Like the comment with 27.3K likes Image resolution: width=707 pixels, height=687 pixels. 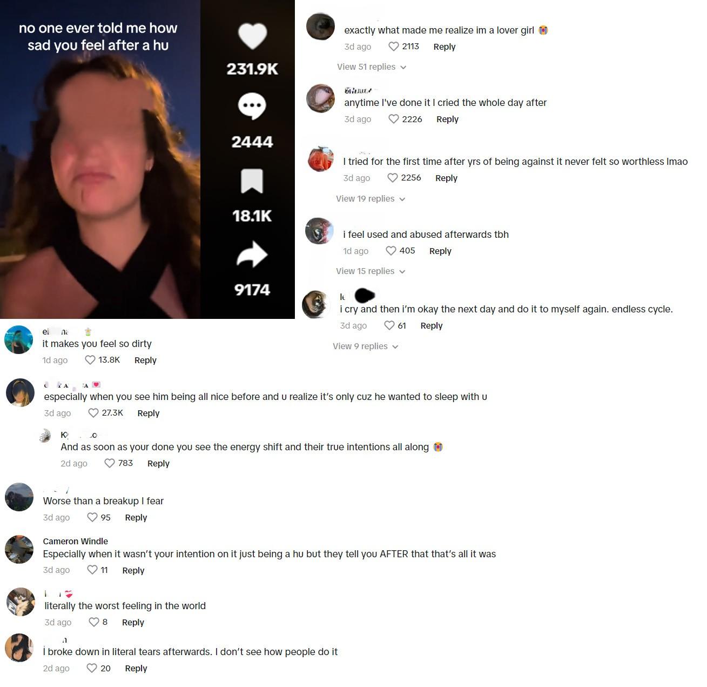coord(93,413)
